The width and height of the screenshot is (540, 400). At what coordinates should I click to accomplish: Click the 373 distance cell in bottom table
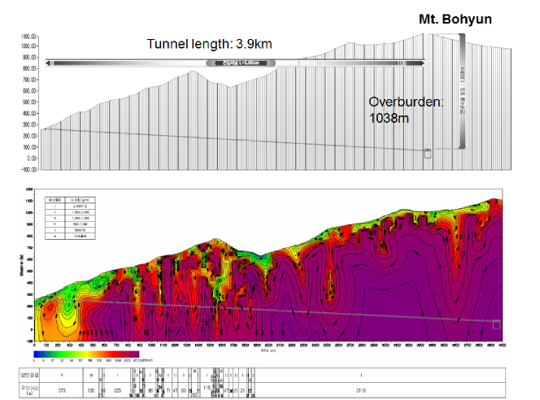[x=62, y=391]
